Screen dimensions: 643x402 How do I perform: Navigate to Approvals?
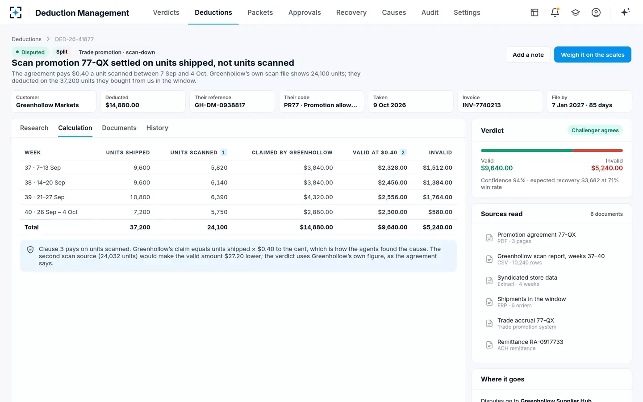305,13
